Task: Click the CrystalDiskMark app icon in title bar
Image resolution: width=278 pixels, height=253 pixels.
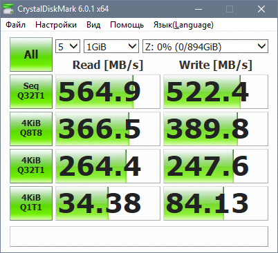Action: [x=8, y=9]
